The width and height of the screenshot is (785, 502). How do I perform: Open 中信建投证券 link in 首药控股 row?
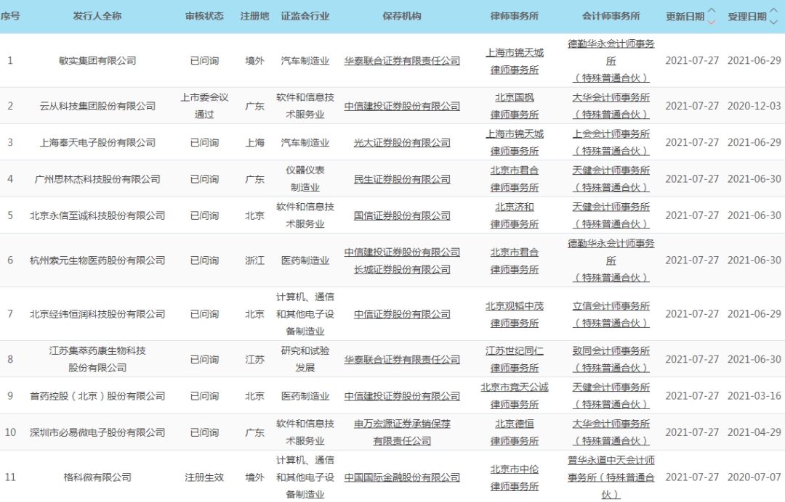[x=402, y=396]
